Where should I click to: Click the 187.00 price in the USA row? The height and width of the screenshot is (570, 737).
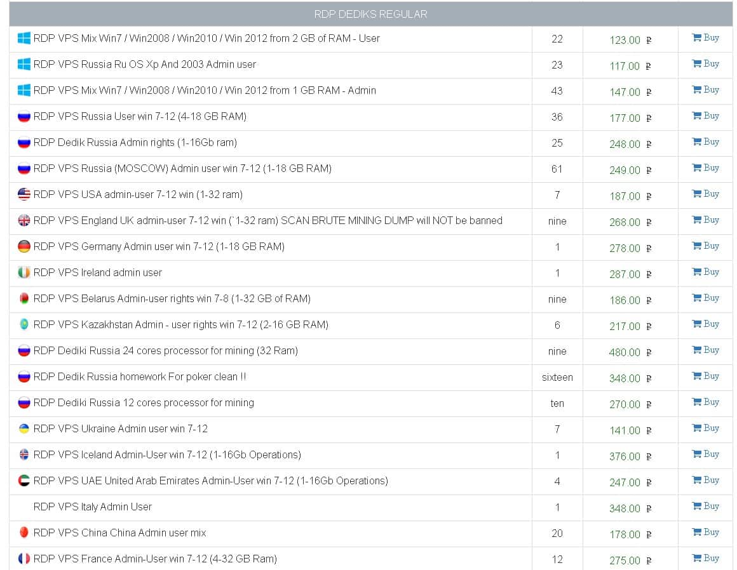[625, 196]
